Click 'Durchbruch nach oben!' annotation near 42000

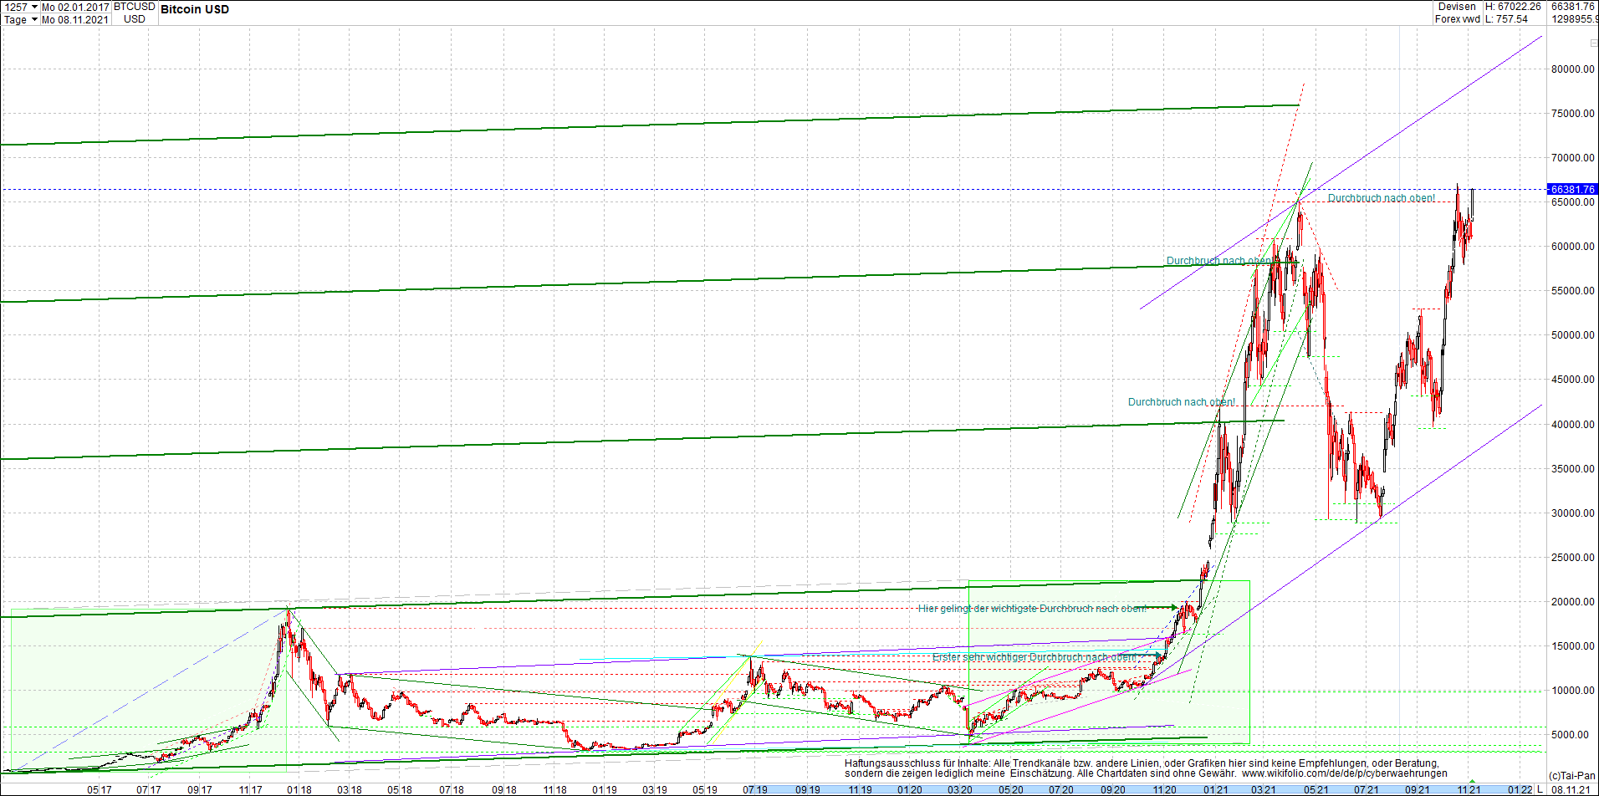(x=1182, y=402)
